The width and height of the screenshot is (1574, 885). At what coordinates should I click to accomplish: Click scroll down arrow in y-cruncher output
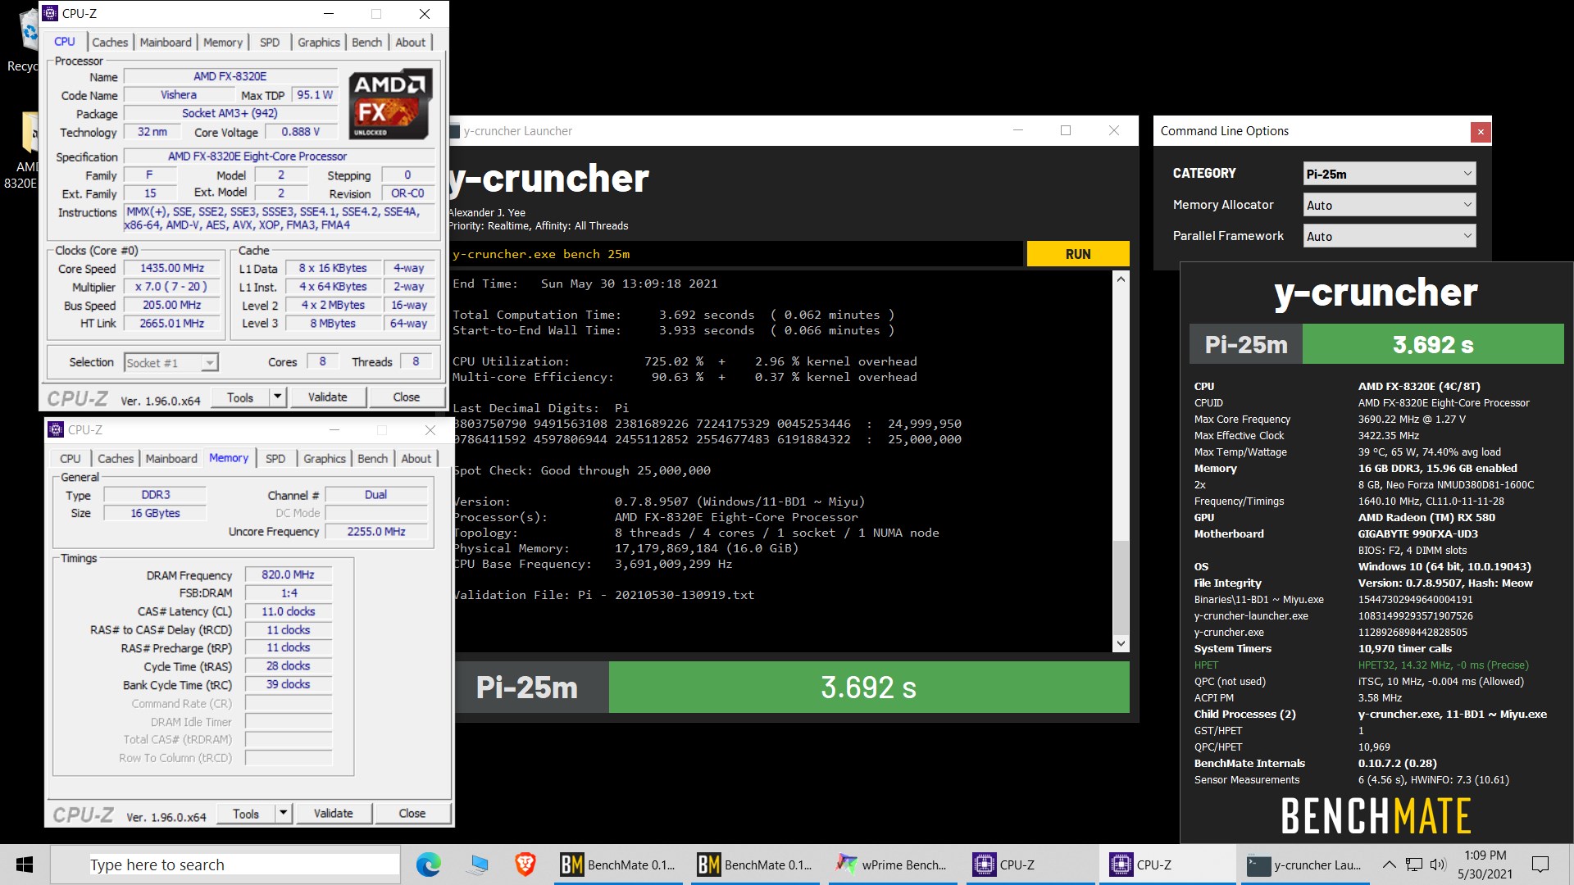coord(1121,644)
